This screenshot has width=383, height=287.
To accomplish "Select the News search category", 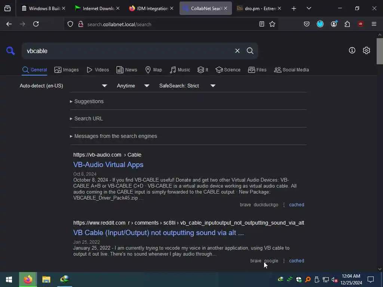I will pyautogui.click(x=127, y=70).
